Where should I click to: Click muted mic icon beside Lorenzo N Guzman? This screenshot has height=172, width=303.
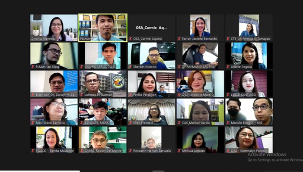[82, 95]
